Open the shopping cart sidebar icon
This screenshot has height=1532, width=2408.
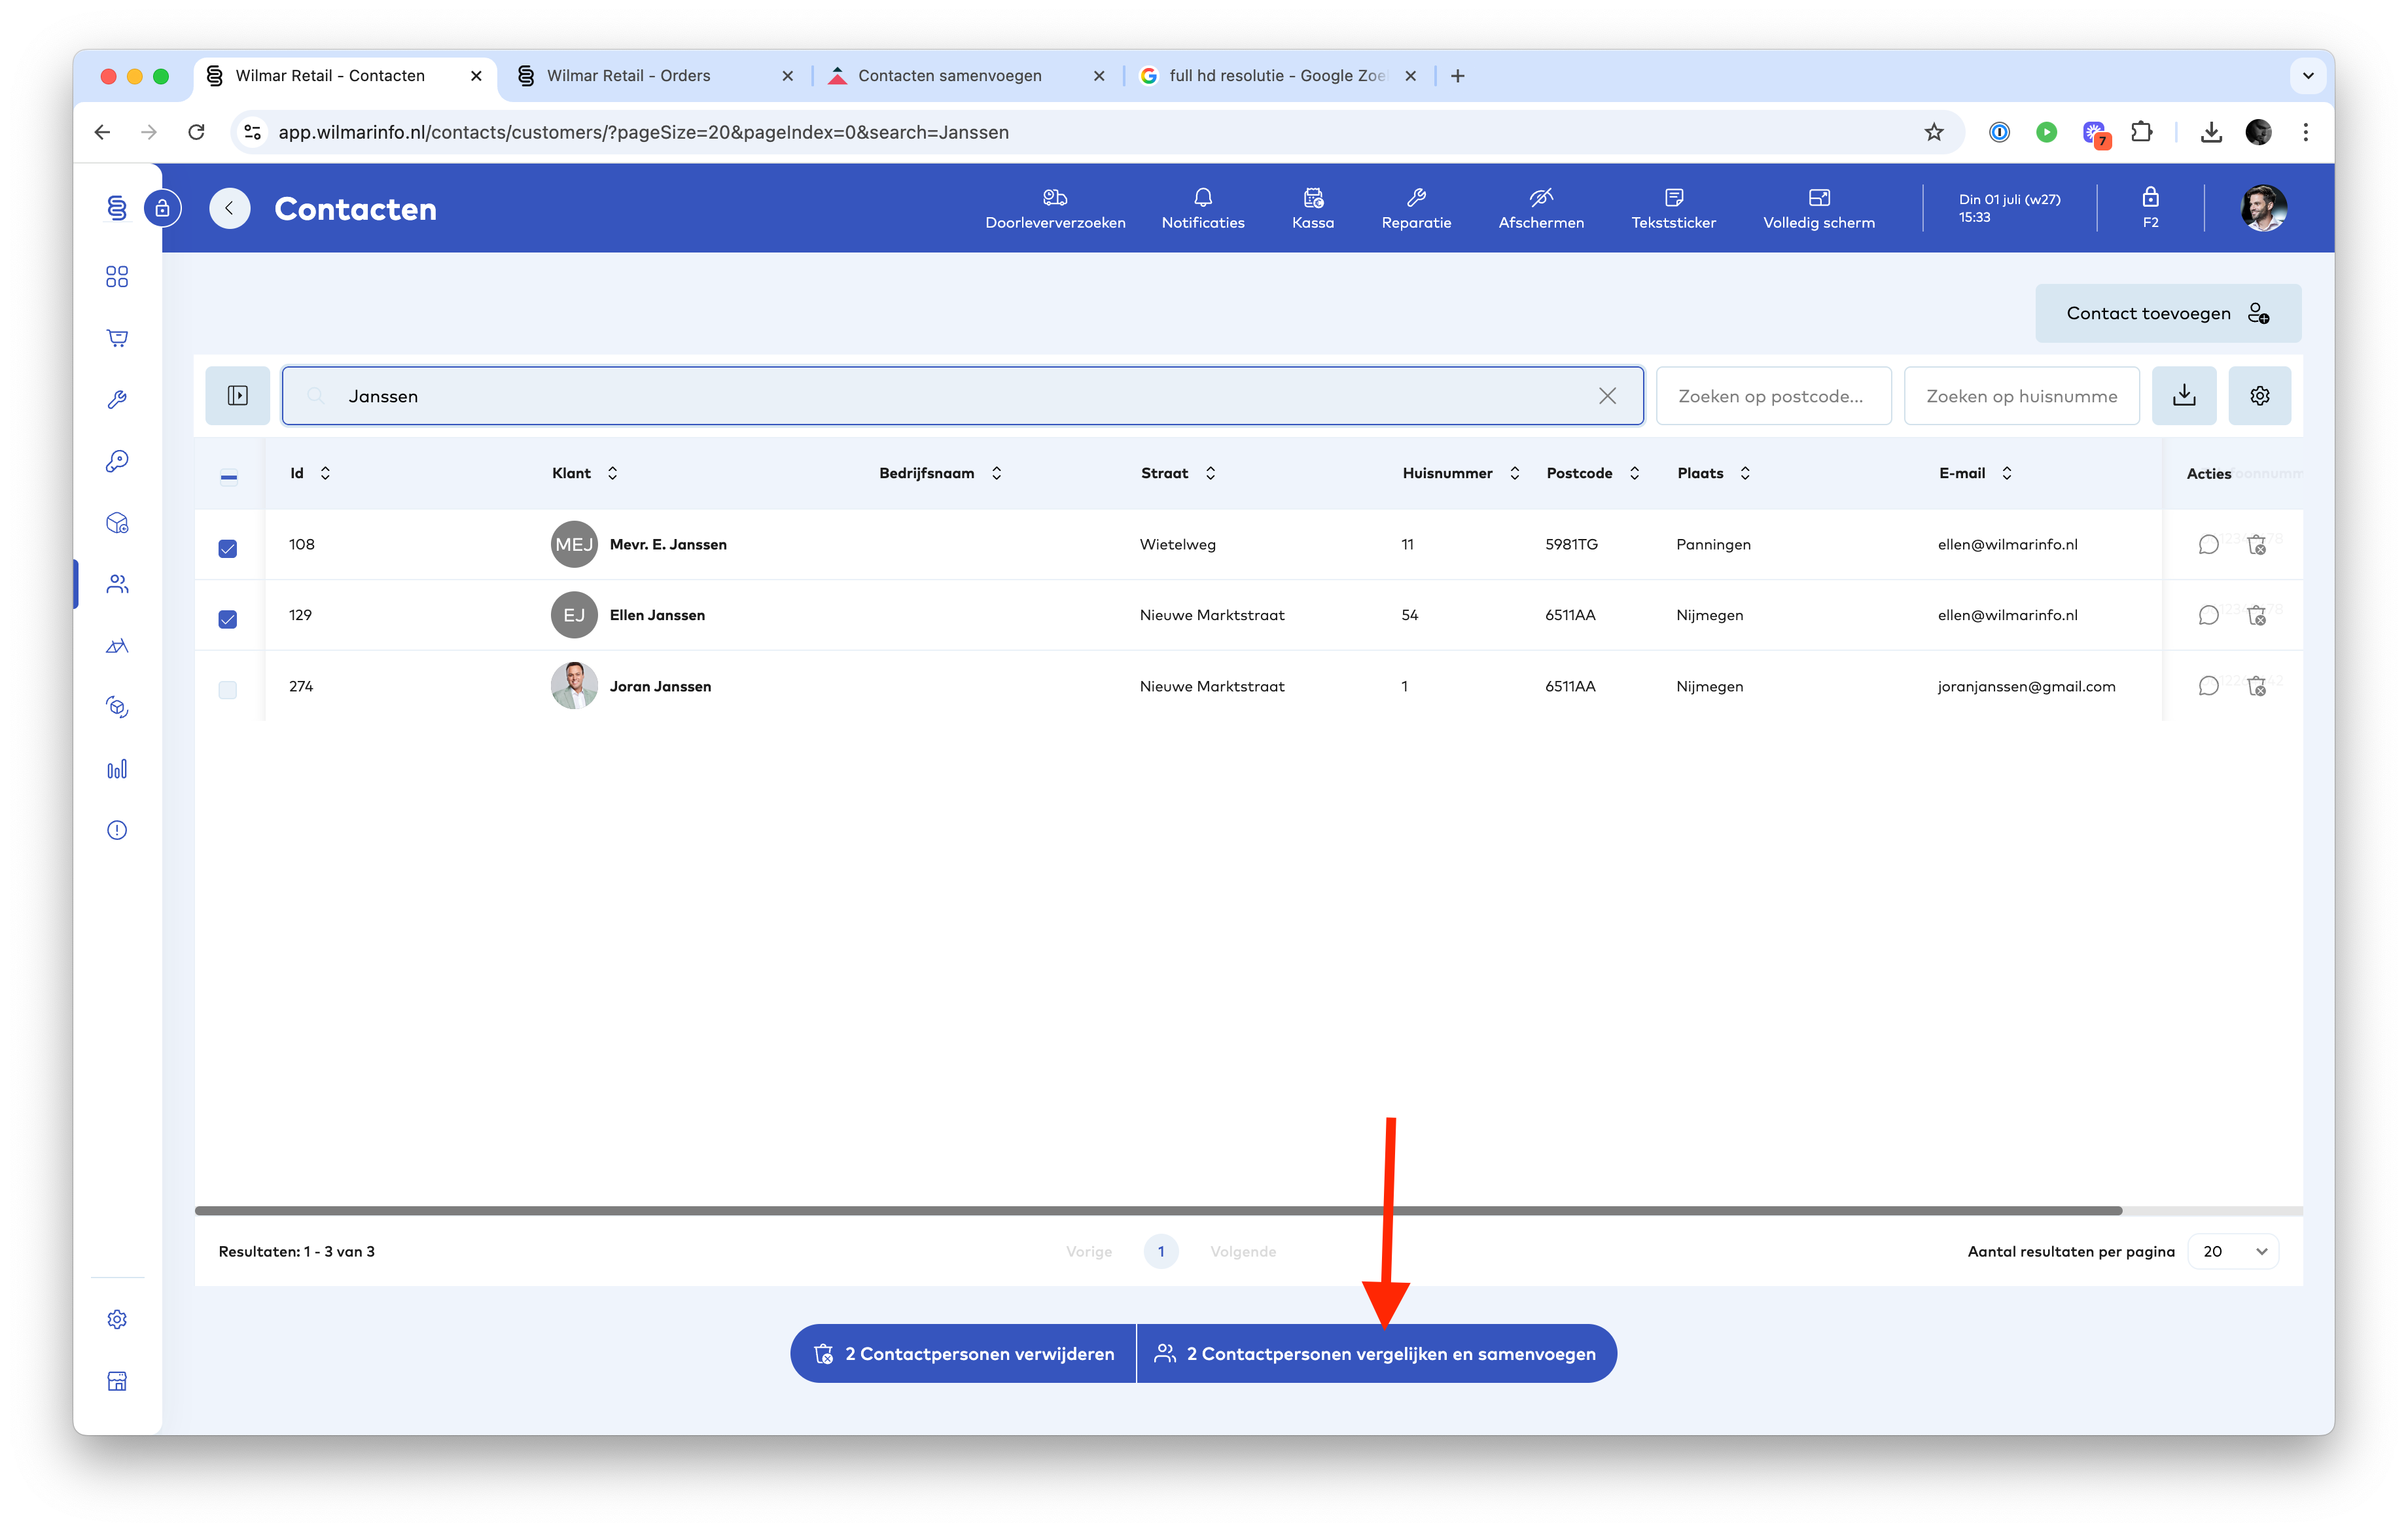117,338
